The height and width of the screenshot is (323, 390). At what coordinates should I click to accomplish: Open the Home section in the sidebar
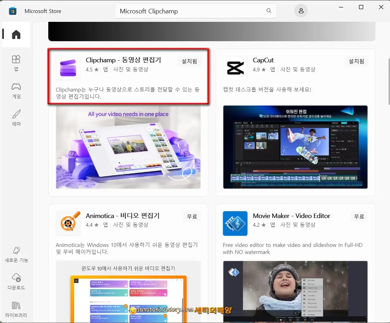16,34
